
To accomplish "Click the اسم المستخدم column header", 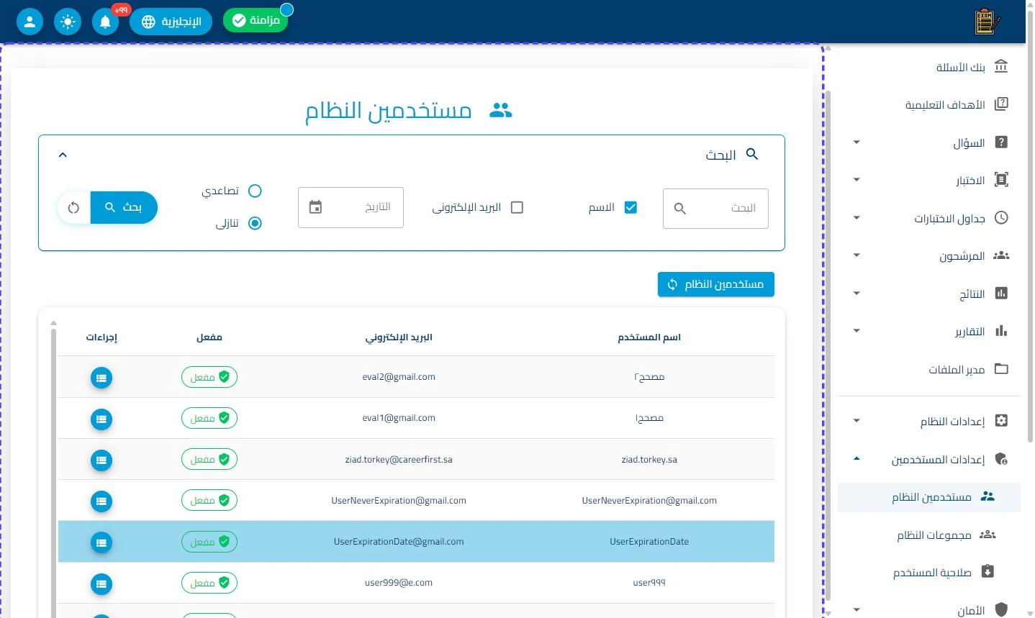I will click(649, 337).
